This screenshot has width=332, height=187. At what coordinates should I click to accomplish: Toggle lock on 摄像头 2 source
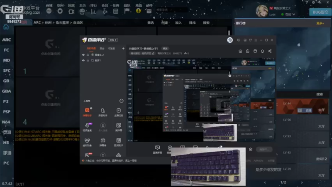88,55
